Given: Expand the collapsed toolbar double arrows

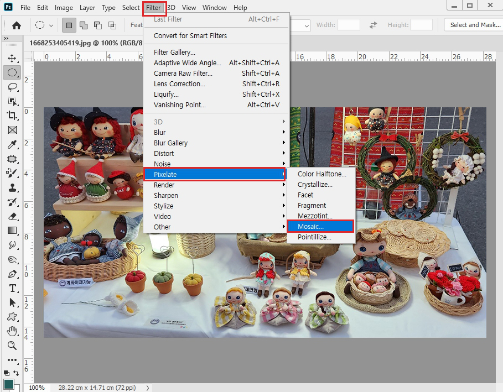Looking at the screenshot, I should 6,39.
